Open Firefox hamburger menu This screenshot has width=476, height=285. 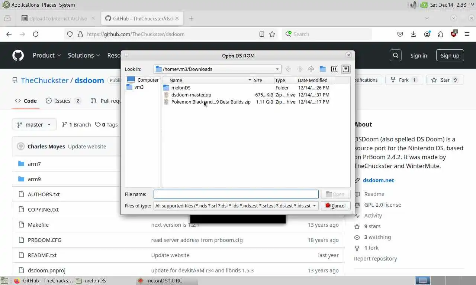(467, 34)
